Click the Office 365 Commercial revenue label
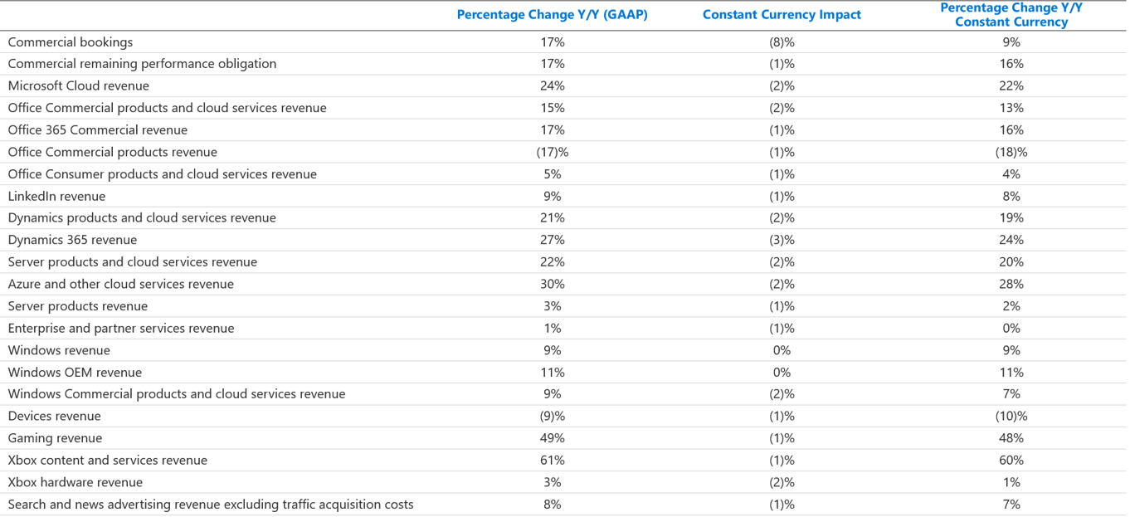 tap(98, 129)
